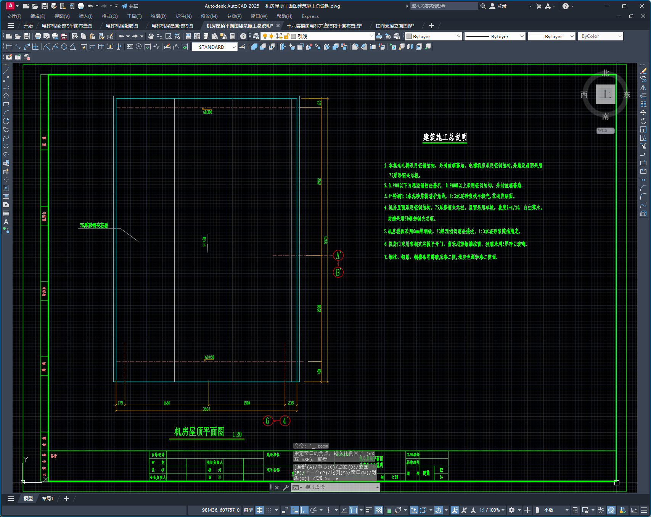Toggle Selection Cycling in the status bar
Image resolution: width=651 pixels, height=517 pixels.
(388, 510)
